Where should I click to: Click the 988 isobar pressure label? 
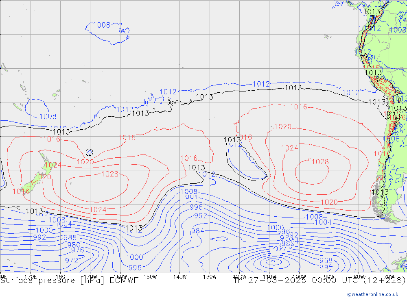70,237
